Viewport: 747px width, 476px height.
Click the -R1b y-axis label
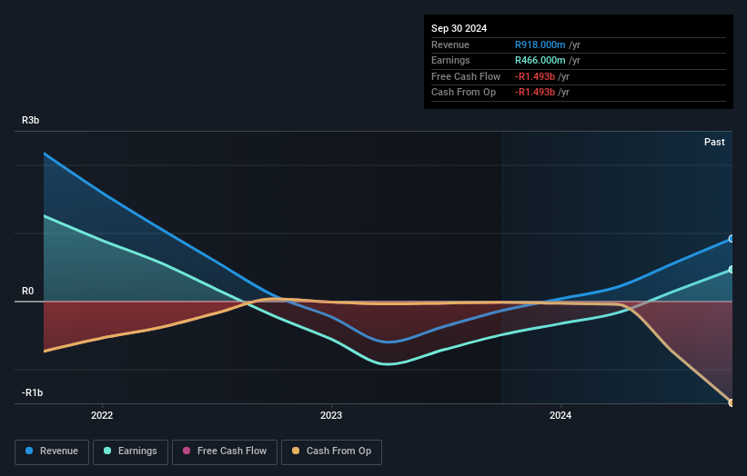(x=32, y=392)
